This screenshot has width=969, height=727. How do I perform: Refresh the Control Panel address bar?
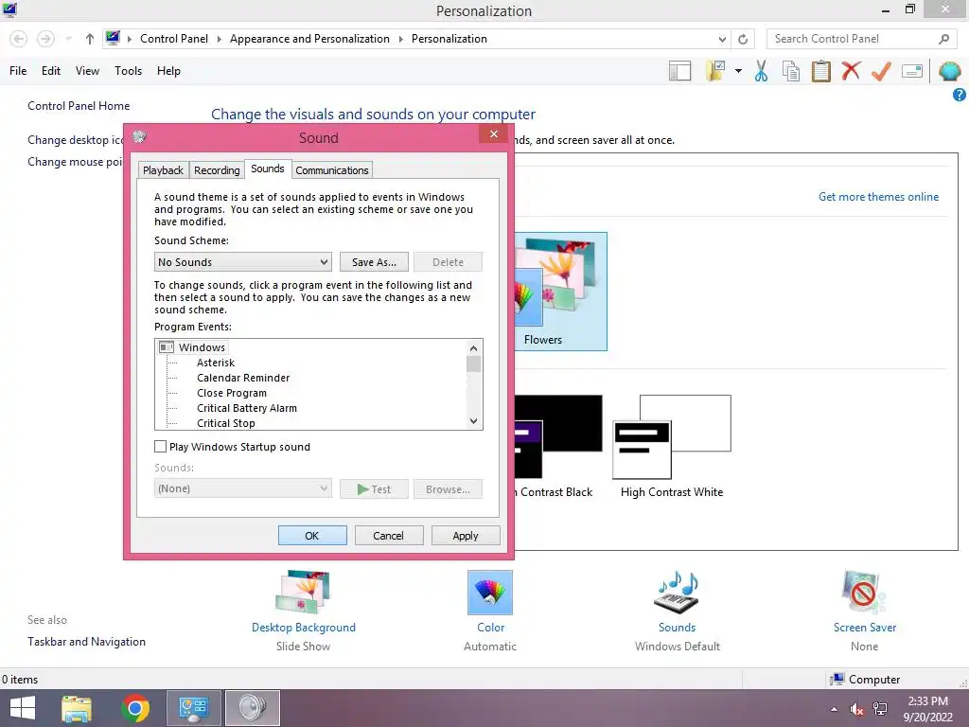point(743,39)
